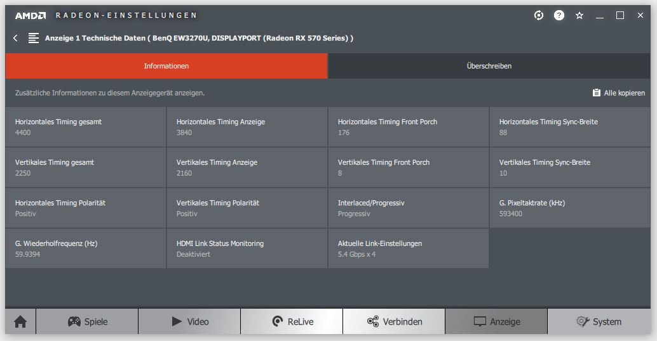
Task: Open the ReLive section
Action: (x=292, y=321)
